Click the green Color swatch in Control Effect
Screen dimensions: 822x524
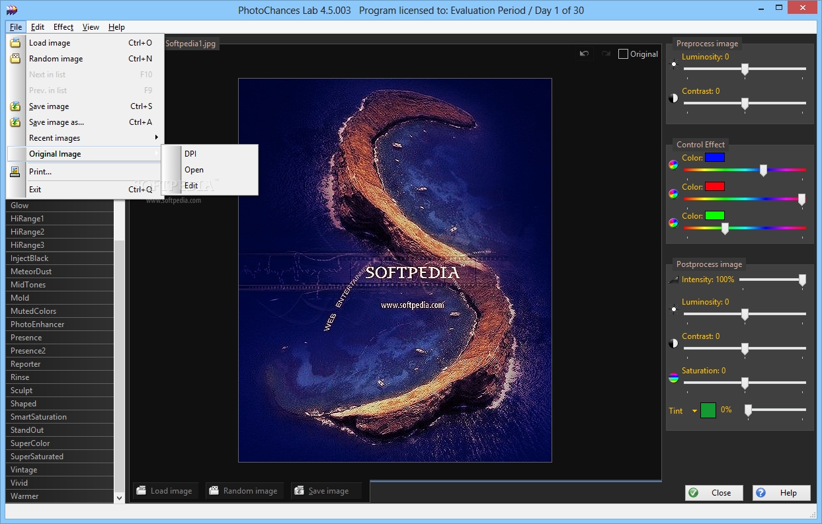click(x=715, y=215)
